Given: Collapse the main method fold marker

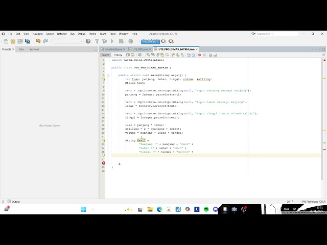Looking at the screenshot, I should (108, 75).
